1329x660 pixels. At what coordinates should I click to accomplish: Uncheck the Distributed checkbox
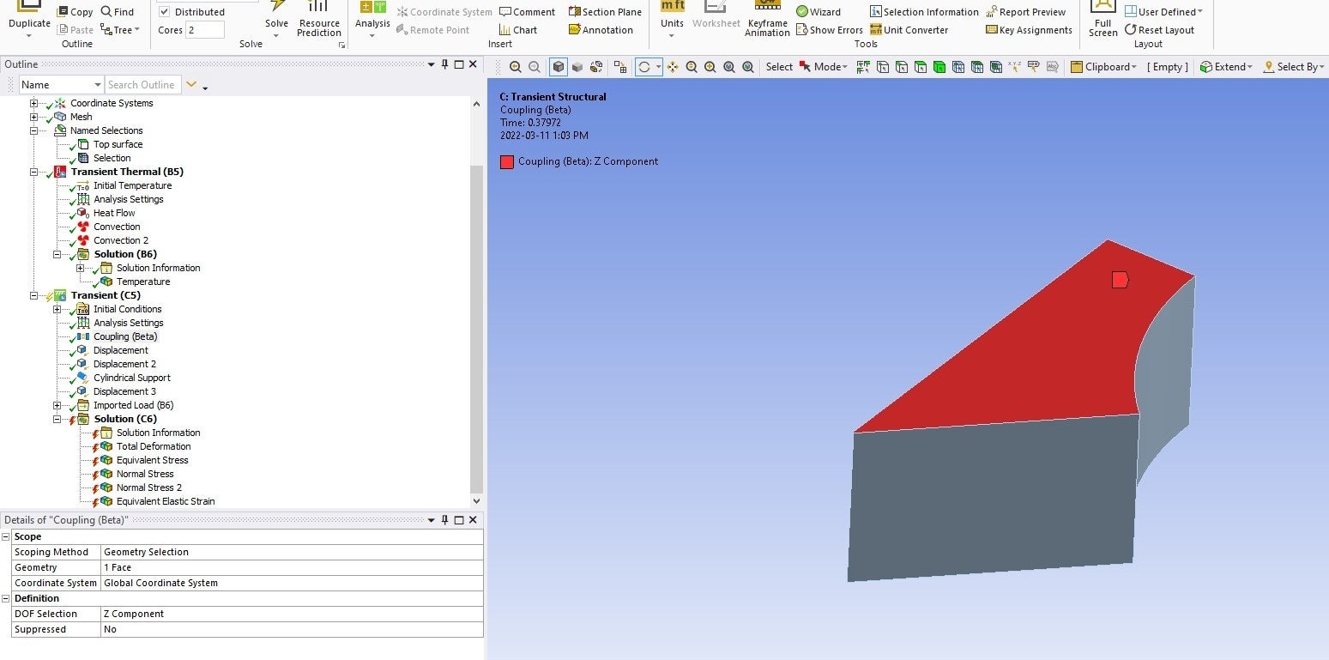coord(165,12)
